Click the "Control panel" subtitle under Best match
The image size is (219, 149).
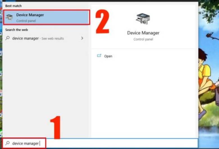pos(26,21)
